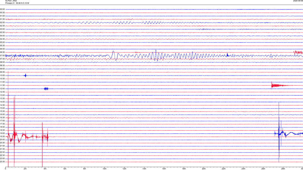Click the 20m axis tick label
Screen dimensions: 303x170
pyautogui.click(x=204, y=169)
